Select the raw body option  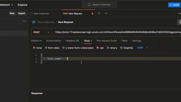(x=100, y=48)
